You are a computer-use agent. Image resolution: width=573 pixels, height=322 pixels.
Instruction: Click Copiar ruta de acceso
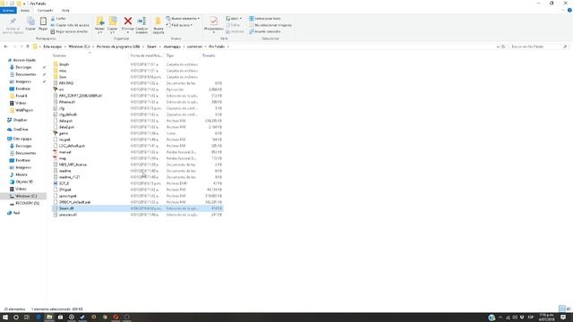click(70, 25)
